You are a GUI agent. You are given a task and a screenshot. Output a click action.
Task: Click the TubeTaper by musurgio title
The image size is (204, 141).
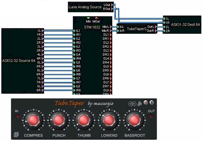point(84,104)
